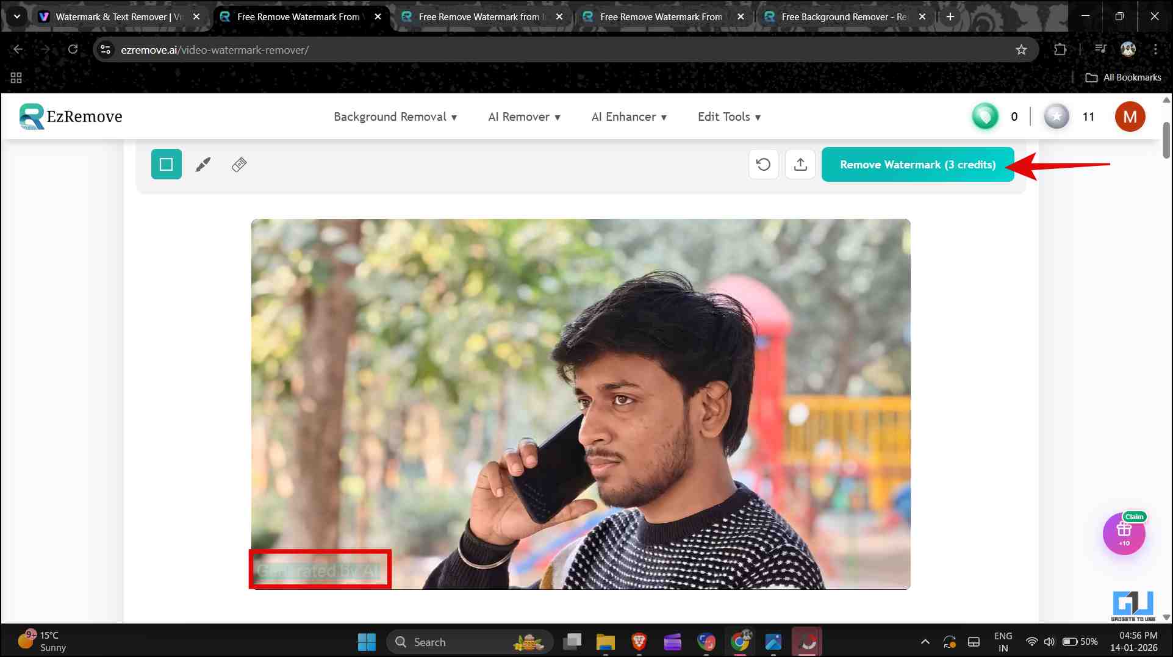Click the upload video icon

[800, 164]
